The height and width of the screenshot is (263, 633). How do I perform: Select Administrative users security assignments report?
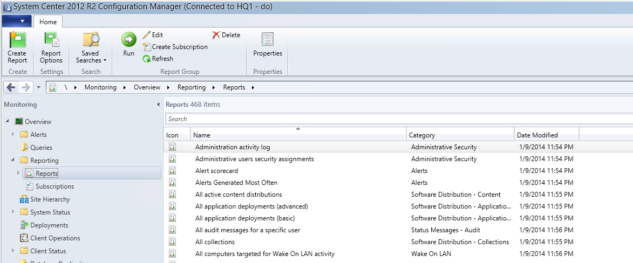[254, 159]
